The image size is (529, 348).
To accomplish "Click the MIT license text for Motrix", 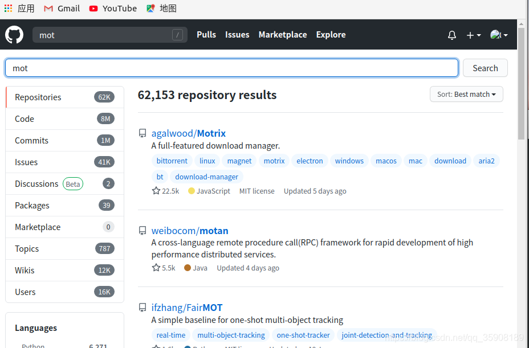I will click(x=257, y=191).
